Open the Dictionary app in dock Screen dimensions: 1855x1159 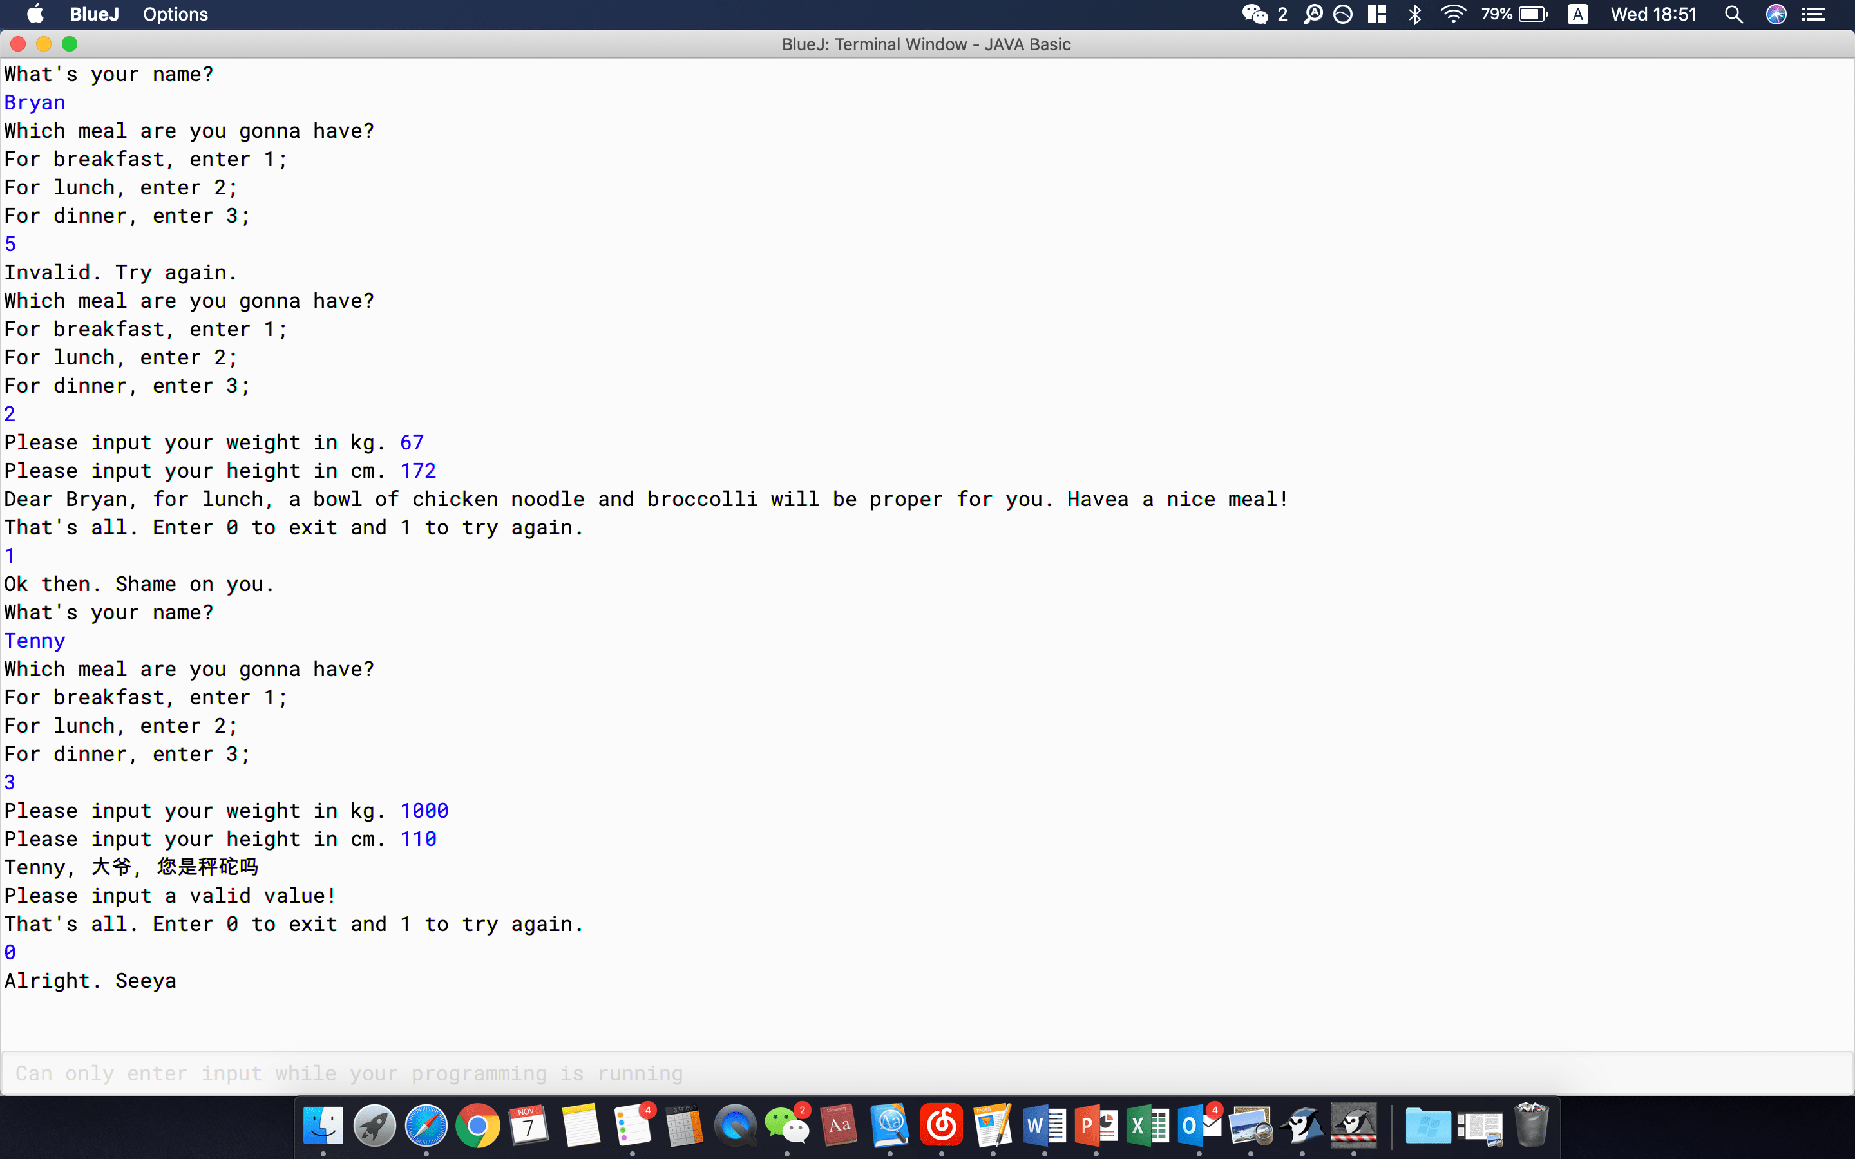(x=839, y=1126)
